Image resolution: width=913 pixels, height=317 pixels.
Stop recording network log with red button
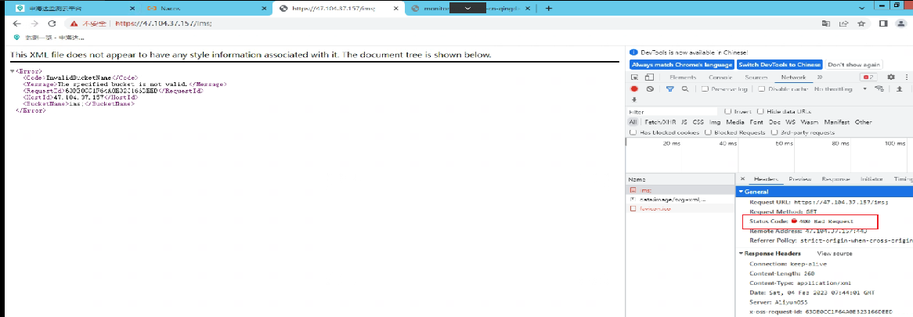[634, 89]
